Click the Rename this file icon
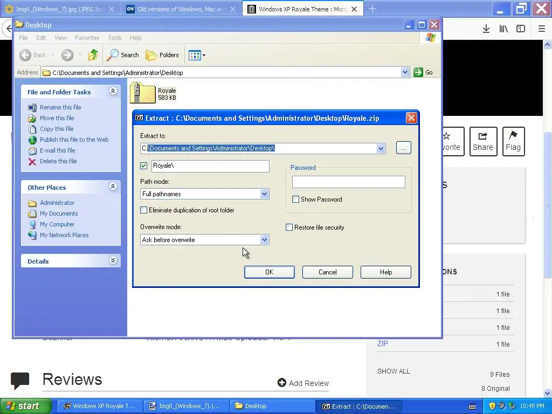The height and width of the screenshot is (414, 552). click(32, 107)
